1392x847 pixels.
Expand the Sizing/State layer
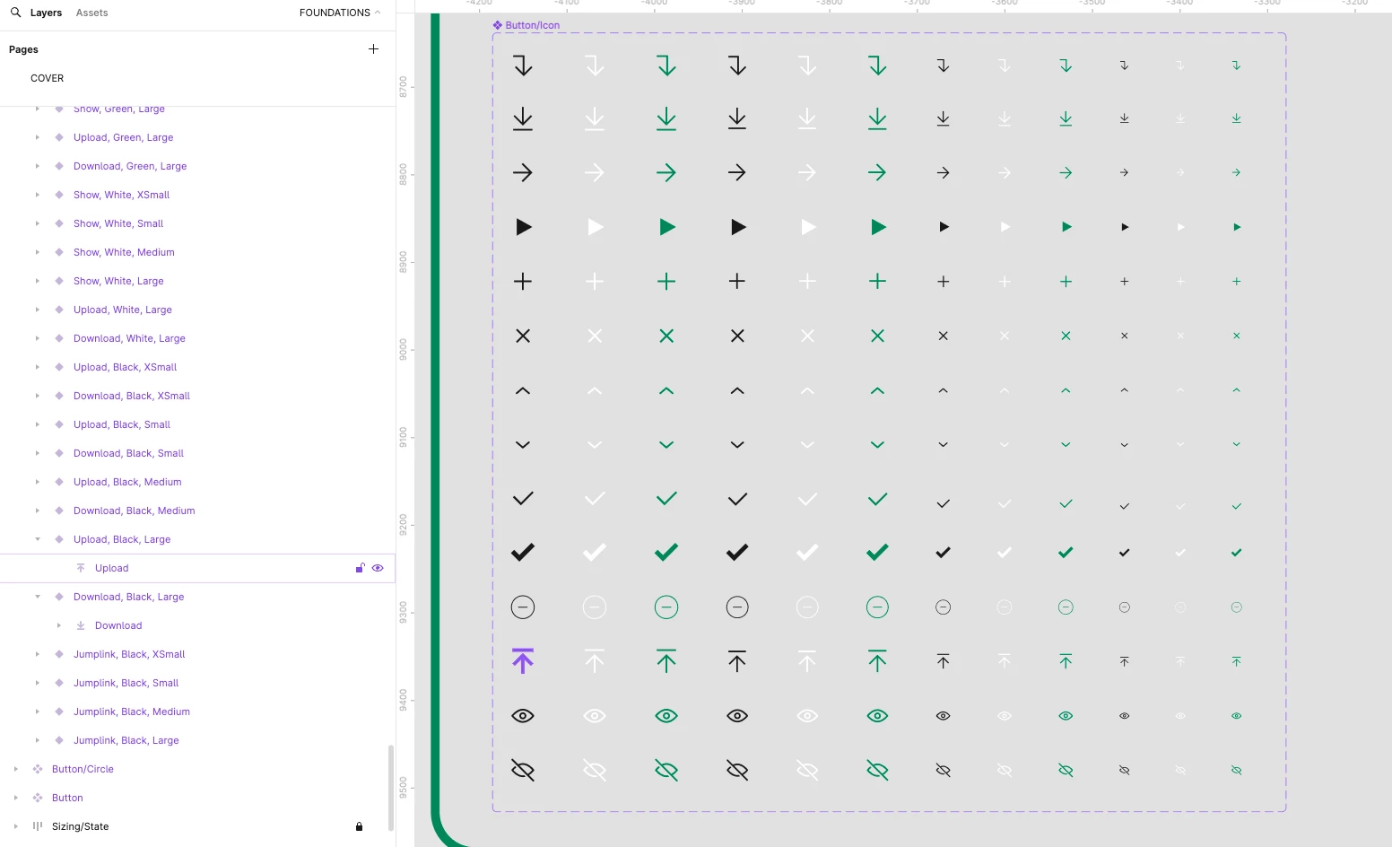point(15,826)
